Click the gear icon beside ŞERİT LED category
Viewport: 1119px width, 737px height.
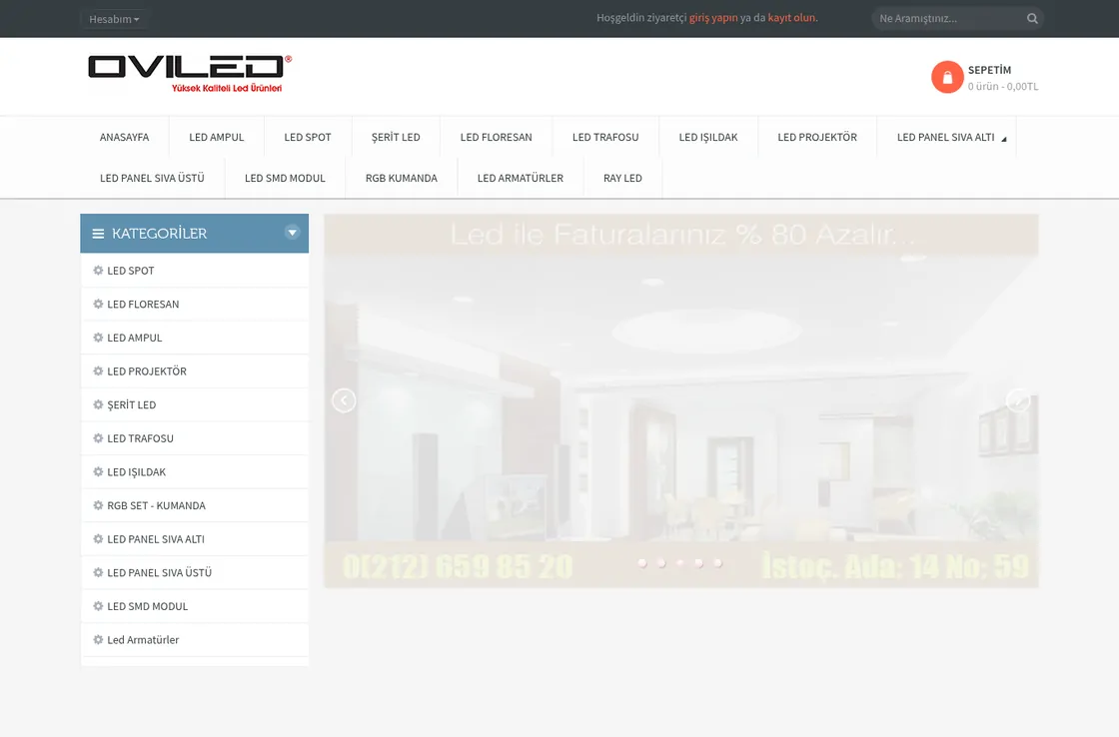coord(99,404)
